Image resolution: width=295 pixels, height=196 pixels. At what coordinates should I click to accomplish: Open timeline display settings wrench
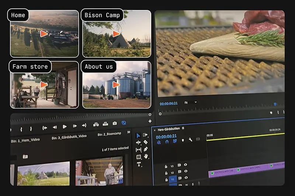[x=190, y=140]
